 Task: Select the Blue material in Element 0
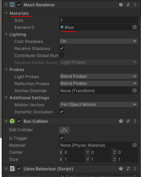pyautogui.click(x=96, y=27)
